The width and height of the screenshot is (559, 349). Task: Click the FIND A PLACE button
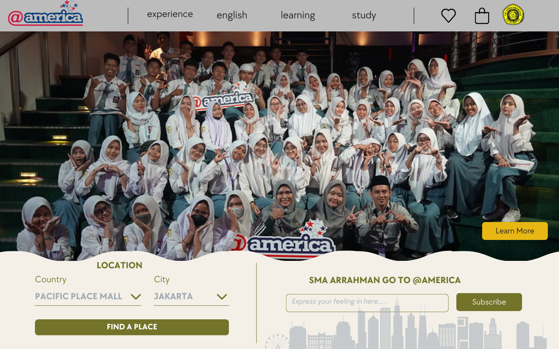(x=132, y=327)
